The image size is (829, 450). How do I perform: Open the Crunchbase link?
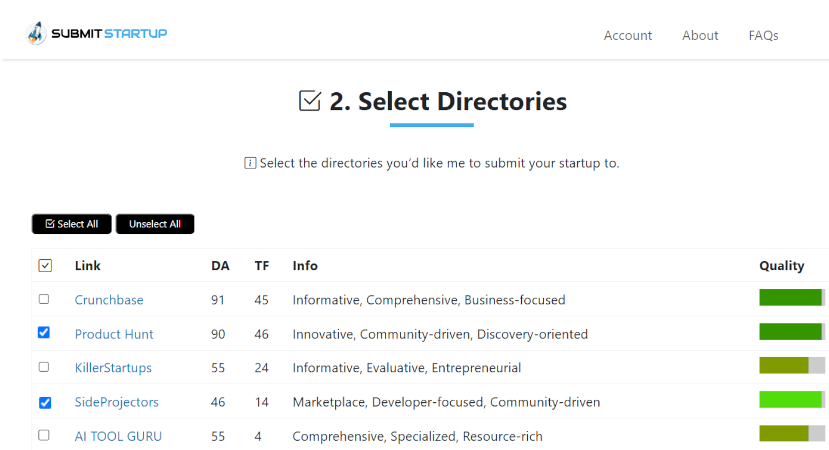[x=109, y=300]
